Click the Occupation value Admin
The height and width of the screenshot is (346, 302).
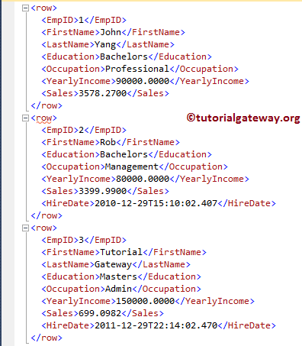point(118,289)
